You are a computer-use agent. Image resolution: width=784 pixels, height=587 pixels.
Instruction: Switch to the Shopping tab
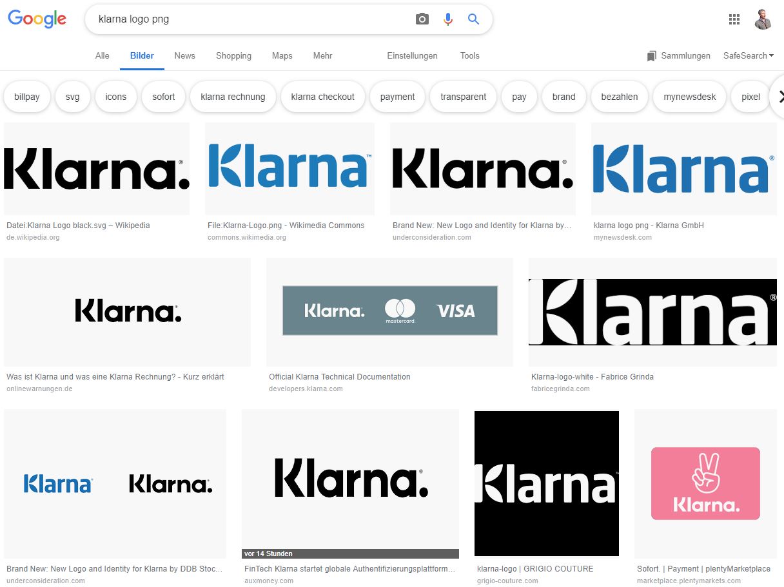[x=233, y=56]
